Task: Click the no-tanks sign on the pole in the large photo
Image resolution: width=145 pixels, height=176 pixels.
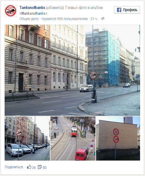Action: 93,75
